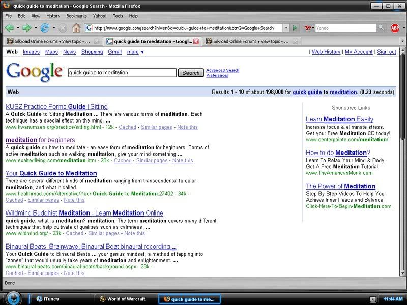Open 'Your Quick Guide to Meditation' result
This screenshot has width=407, height=305.
point(51,173)
